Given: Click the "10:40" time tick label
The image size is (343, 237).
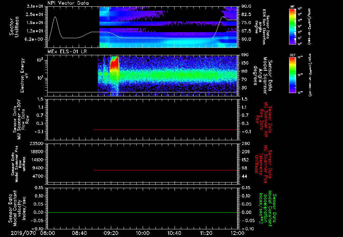Looking at the screenshot, I should tap(174, 233).
